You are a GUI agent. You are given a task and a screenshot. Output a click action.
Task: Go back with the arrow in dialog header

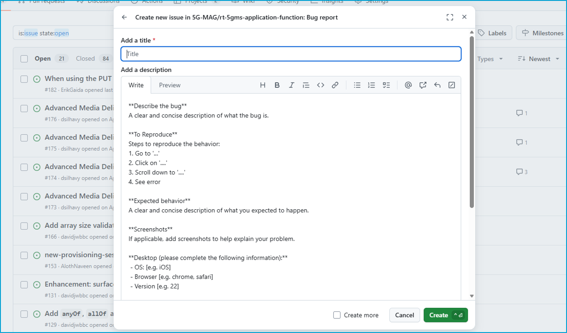click(125, 17)
